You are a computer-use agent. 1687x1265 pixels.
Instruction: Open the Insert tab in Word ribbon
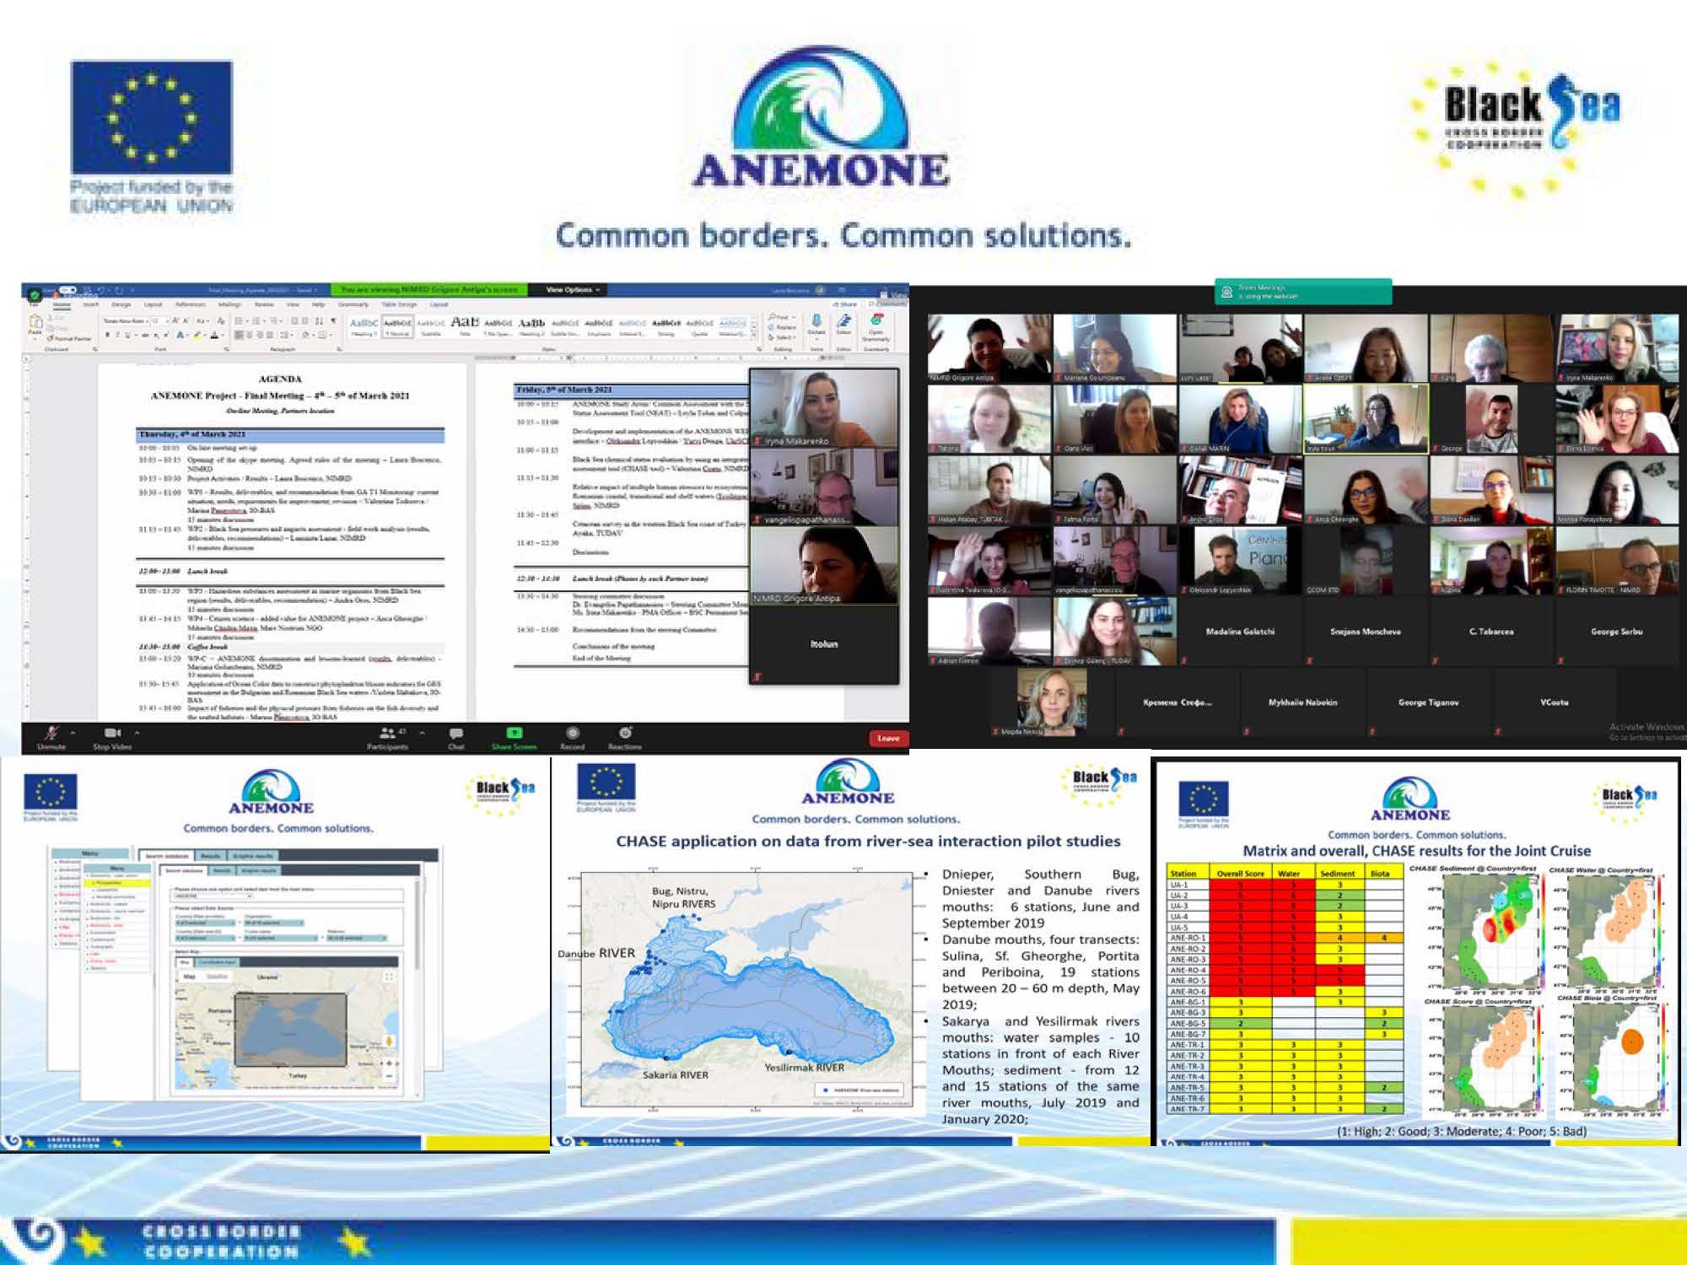click(90, 304)
